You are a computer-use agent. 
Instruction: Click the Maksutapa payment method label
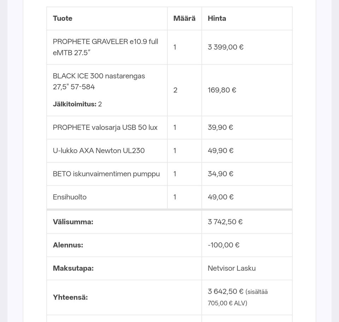tap(73, 268)
